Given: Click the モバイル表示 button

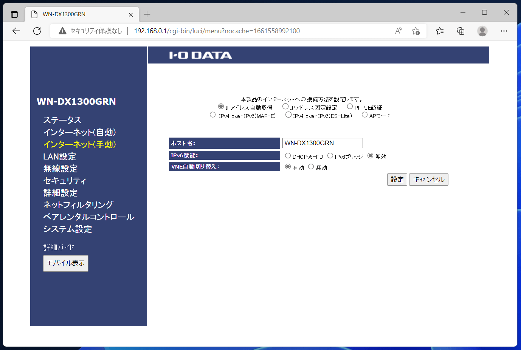Looking at the screenshot, I should 66,263.
